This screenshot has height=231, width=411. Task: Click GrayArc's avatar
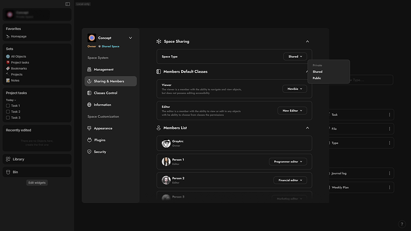[x=166, y=143]
